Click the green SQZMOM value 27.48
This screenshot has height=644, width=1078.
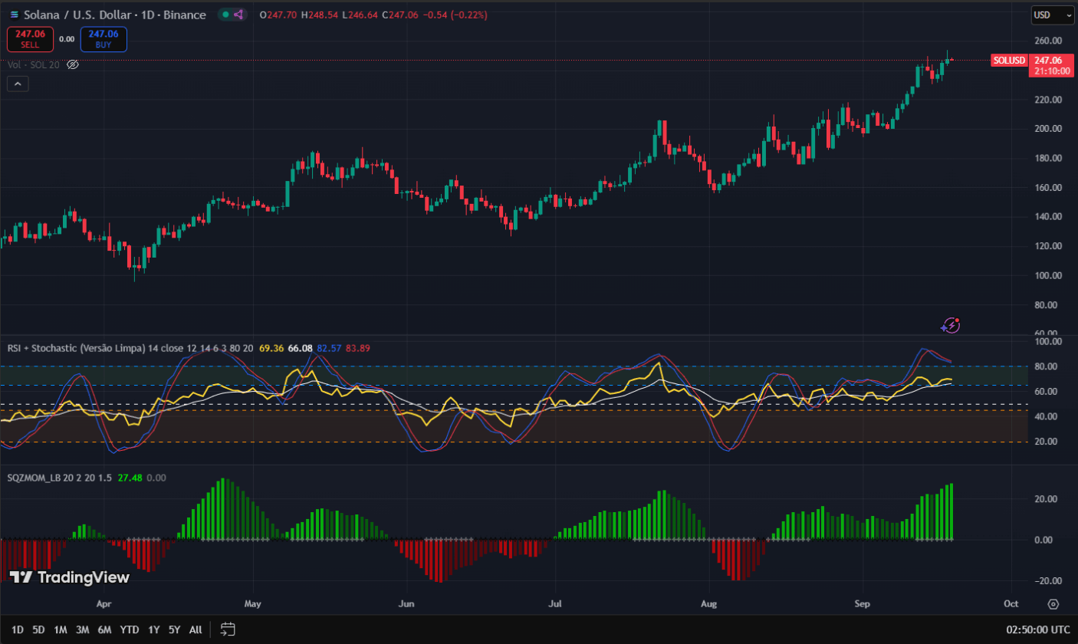[130, 478]
